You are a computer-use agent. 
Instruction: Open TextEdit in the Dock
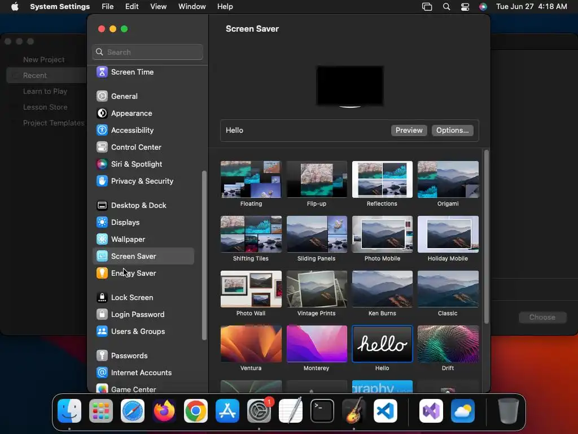(291, 411)
